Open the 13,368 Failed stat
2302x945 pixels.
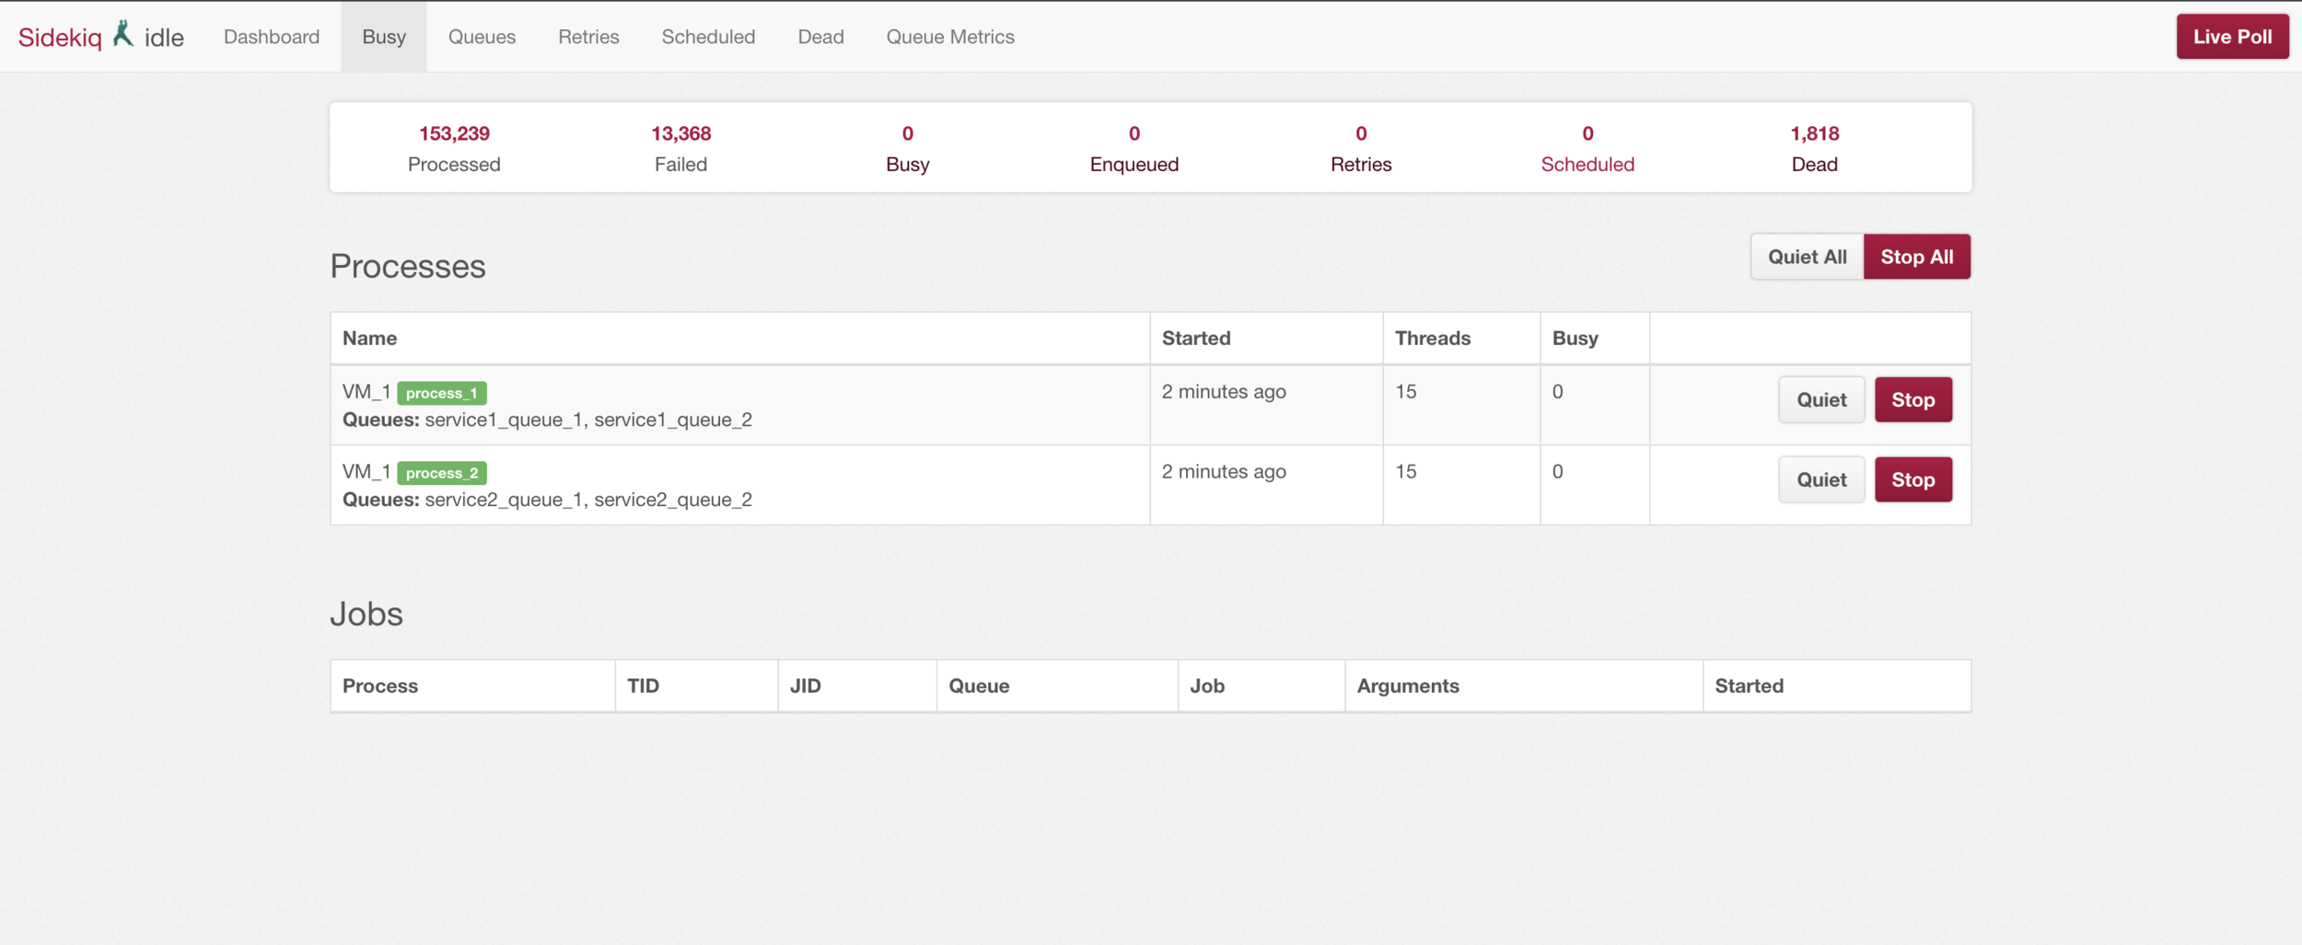click(681, 147)
